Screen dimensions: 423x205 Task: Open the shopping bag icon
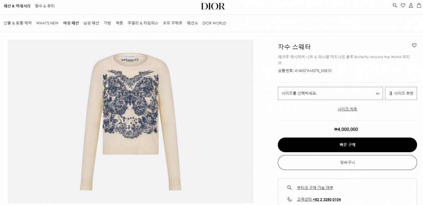(419, 5)
